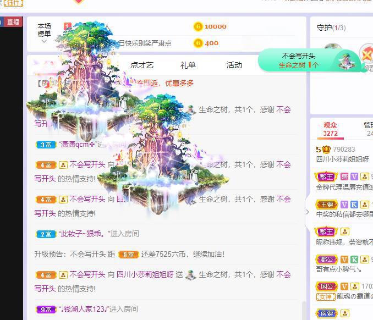The width and height of the screenshot is (373, 320).
Task: Click the user icon in the 售 badge row
Action: coord(364,176)
